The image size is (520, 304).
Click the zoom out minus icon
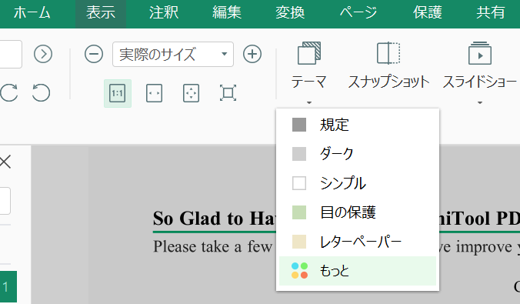(x=94, y=54)
